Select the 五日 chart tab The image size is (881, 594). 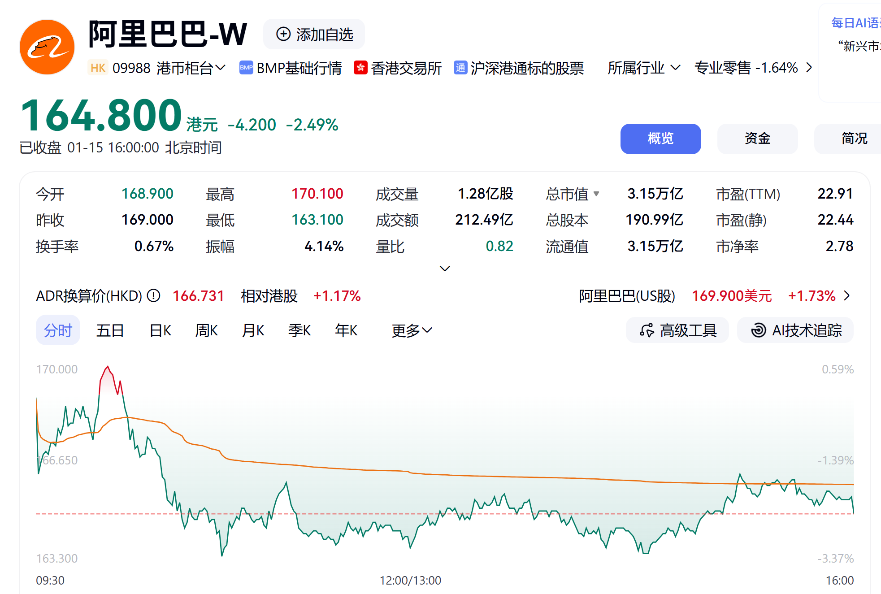[110, 330]
